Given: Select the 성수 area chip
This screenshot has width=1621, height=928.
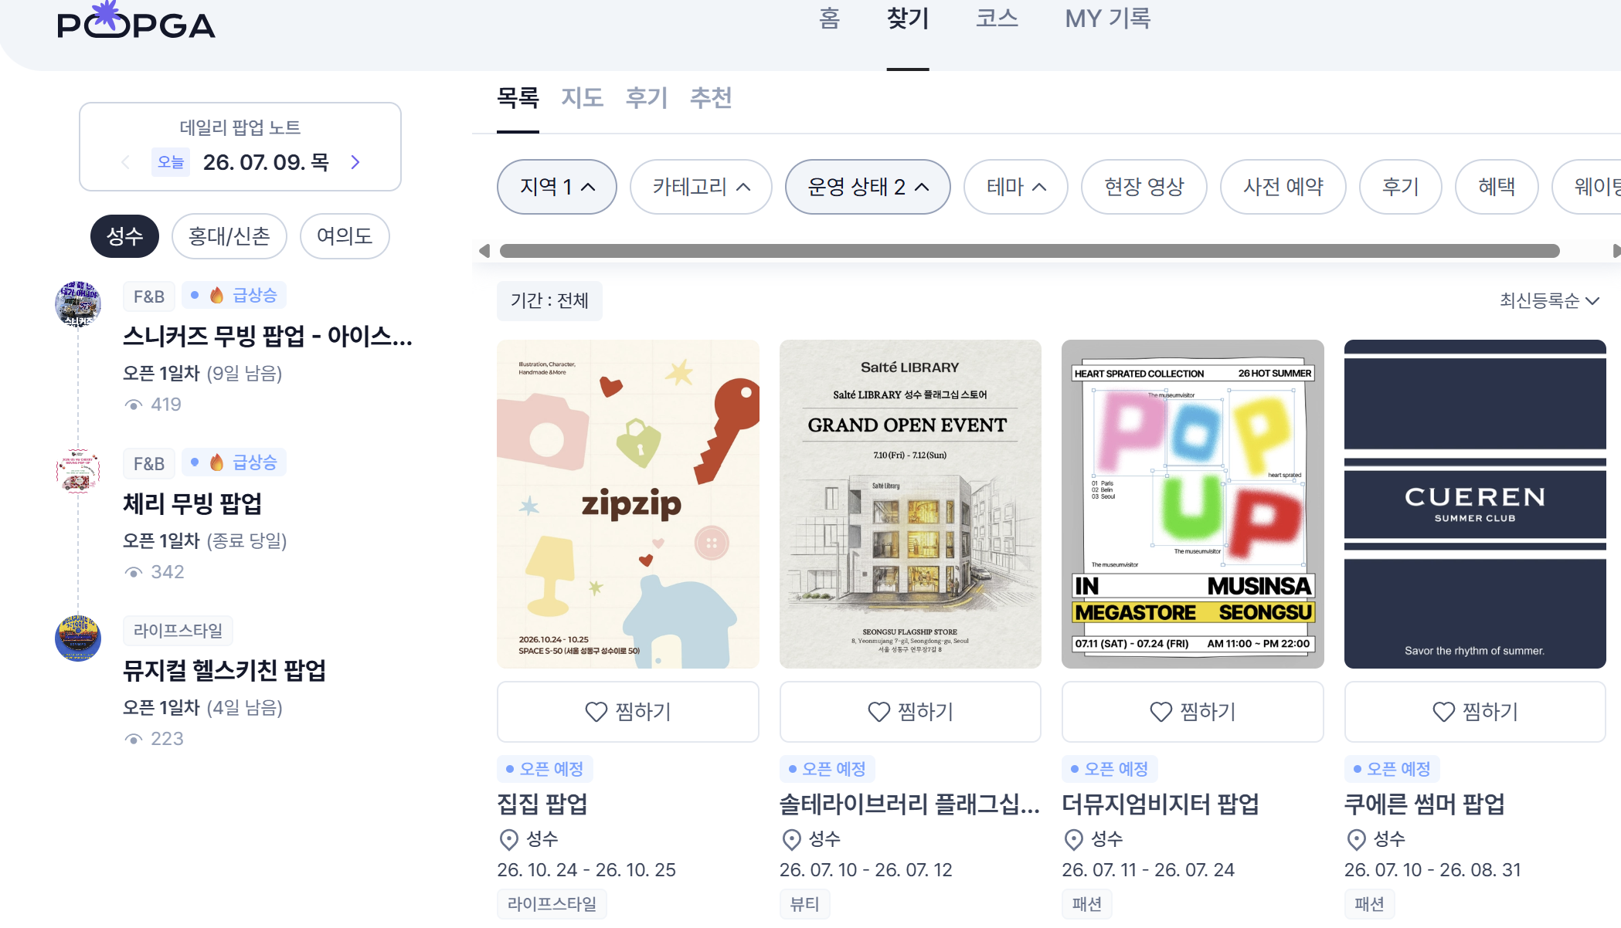Looking at the screenshot, I should [124, 236].
